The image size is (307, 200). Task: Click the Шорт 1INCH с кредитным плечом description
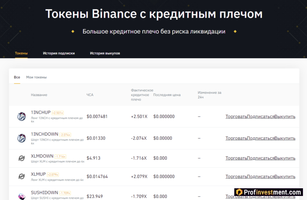pos(57,141)
